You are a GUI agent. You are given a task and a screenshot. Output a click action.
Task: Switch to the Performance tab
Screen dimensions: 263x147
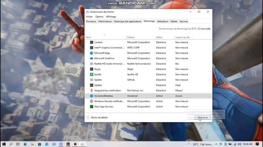click(x=105, y=22)
